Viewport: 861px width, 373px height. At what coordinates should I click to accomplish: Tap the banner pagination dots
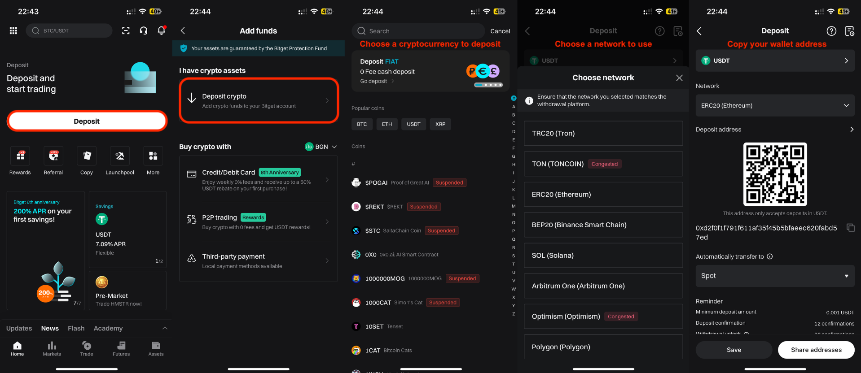pos(488,85)
